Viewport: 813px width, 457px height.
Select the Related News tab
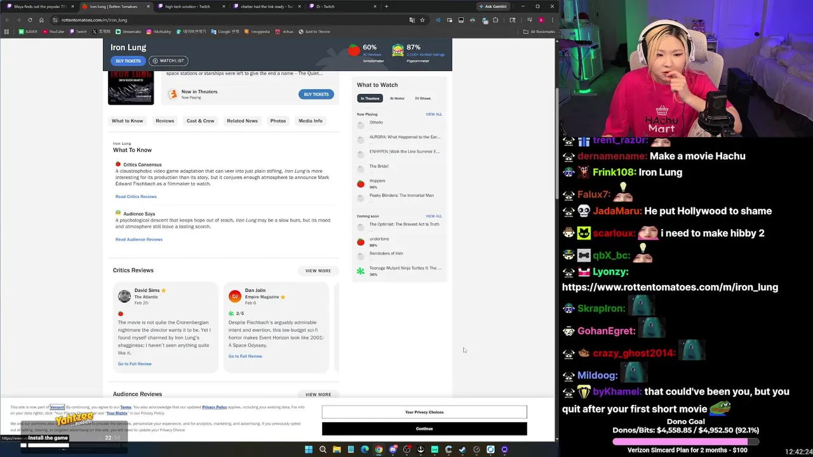[x=242, y=121]
